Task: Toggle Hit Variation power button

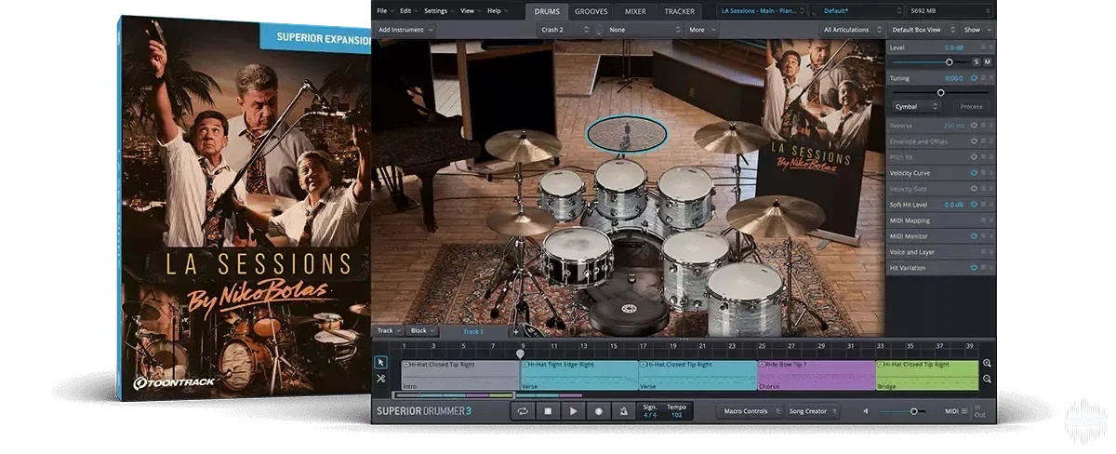Action: pos(975,268)
